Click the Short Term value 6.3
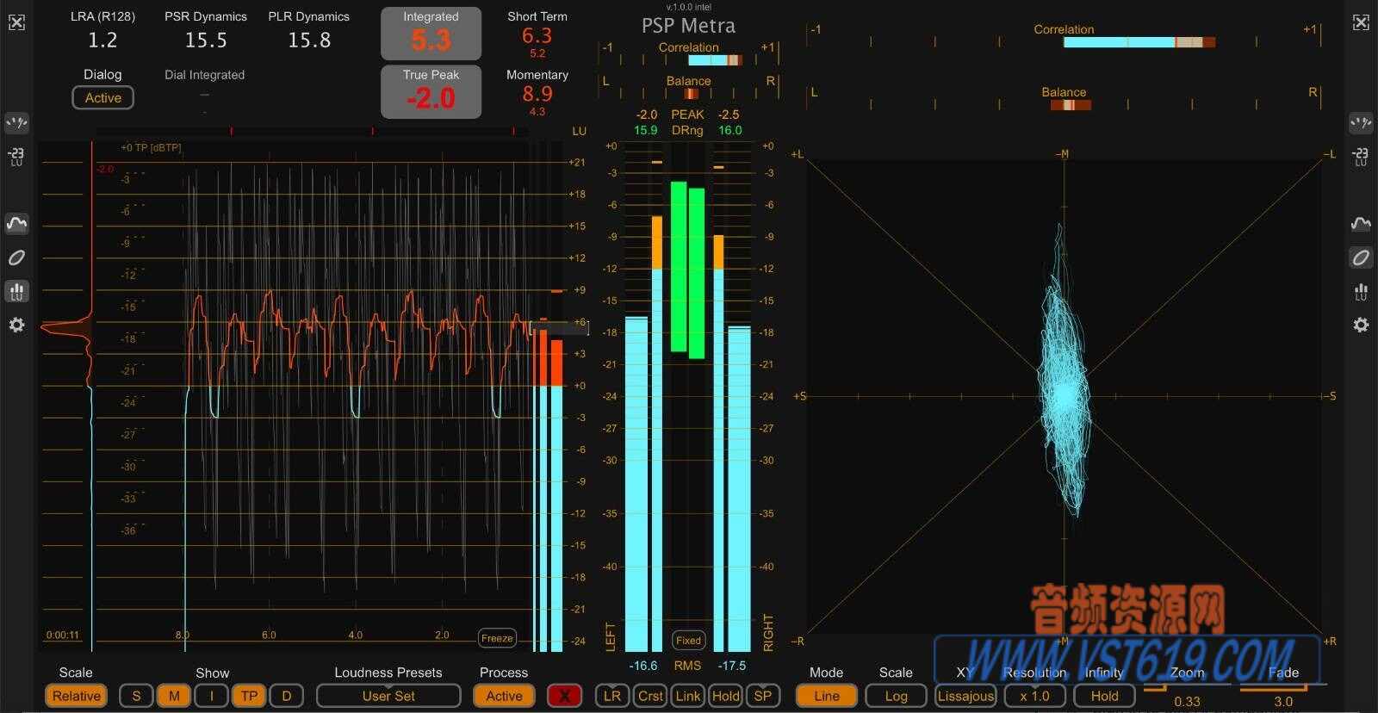 click(x=537, y=35)
